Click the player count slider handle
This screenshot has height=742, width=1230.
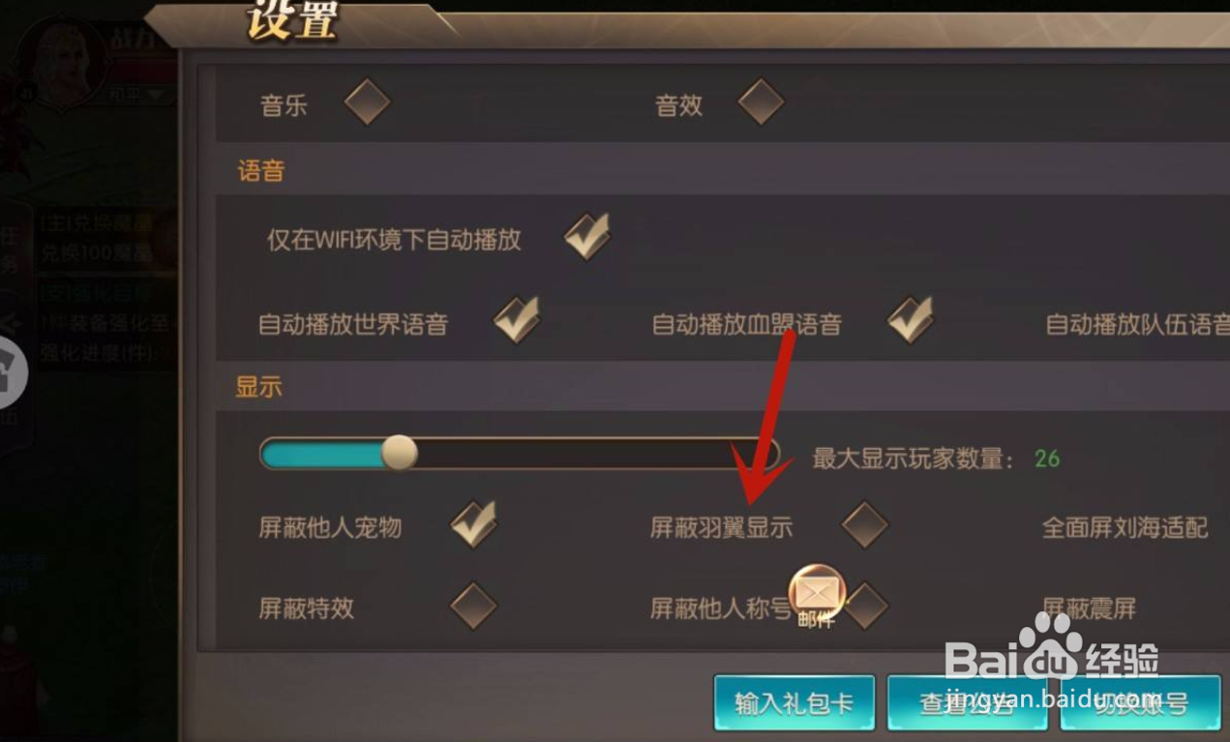click(399, 452)
